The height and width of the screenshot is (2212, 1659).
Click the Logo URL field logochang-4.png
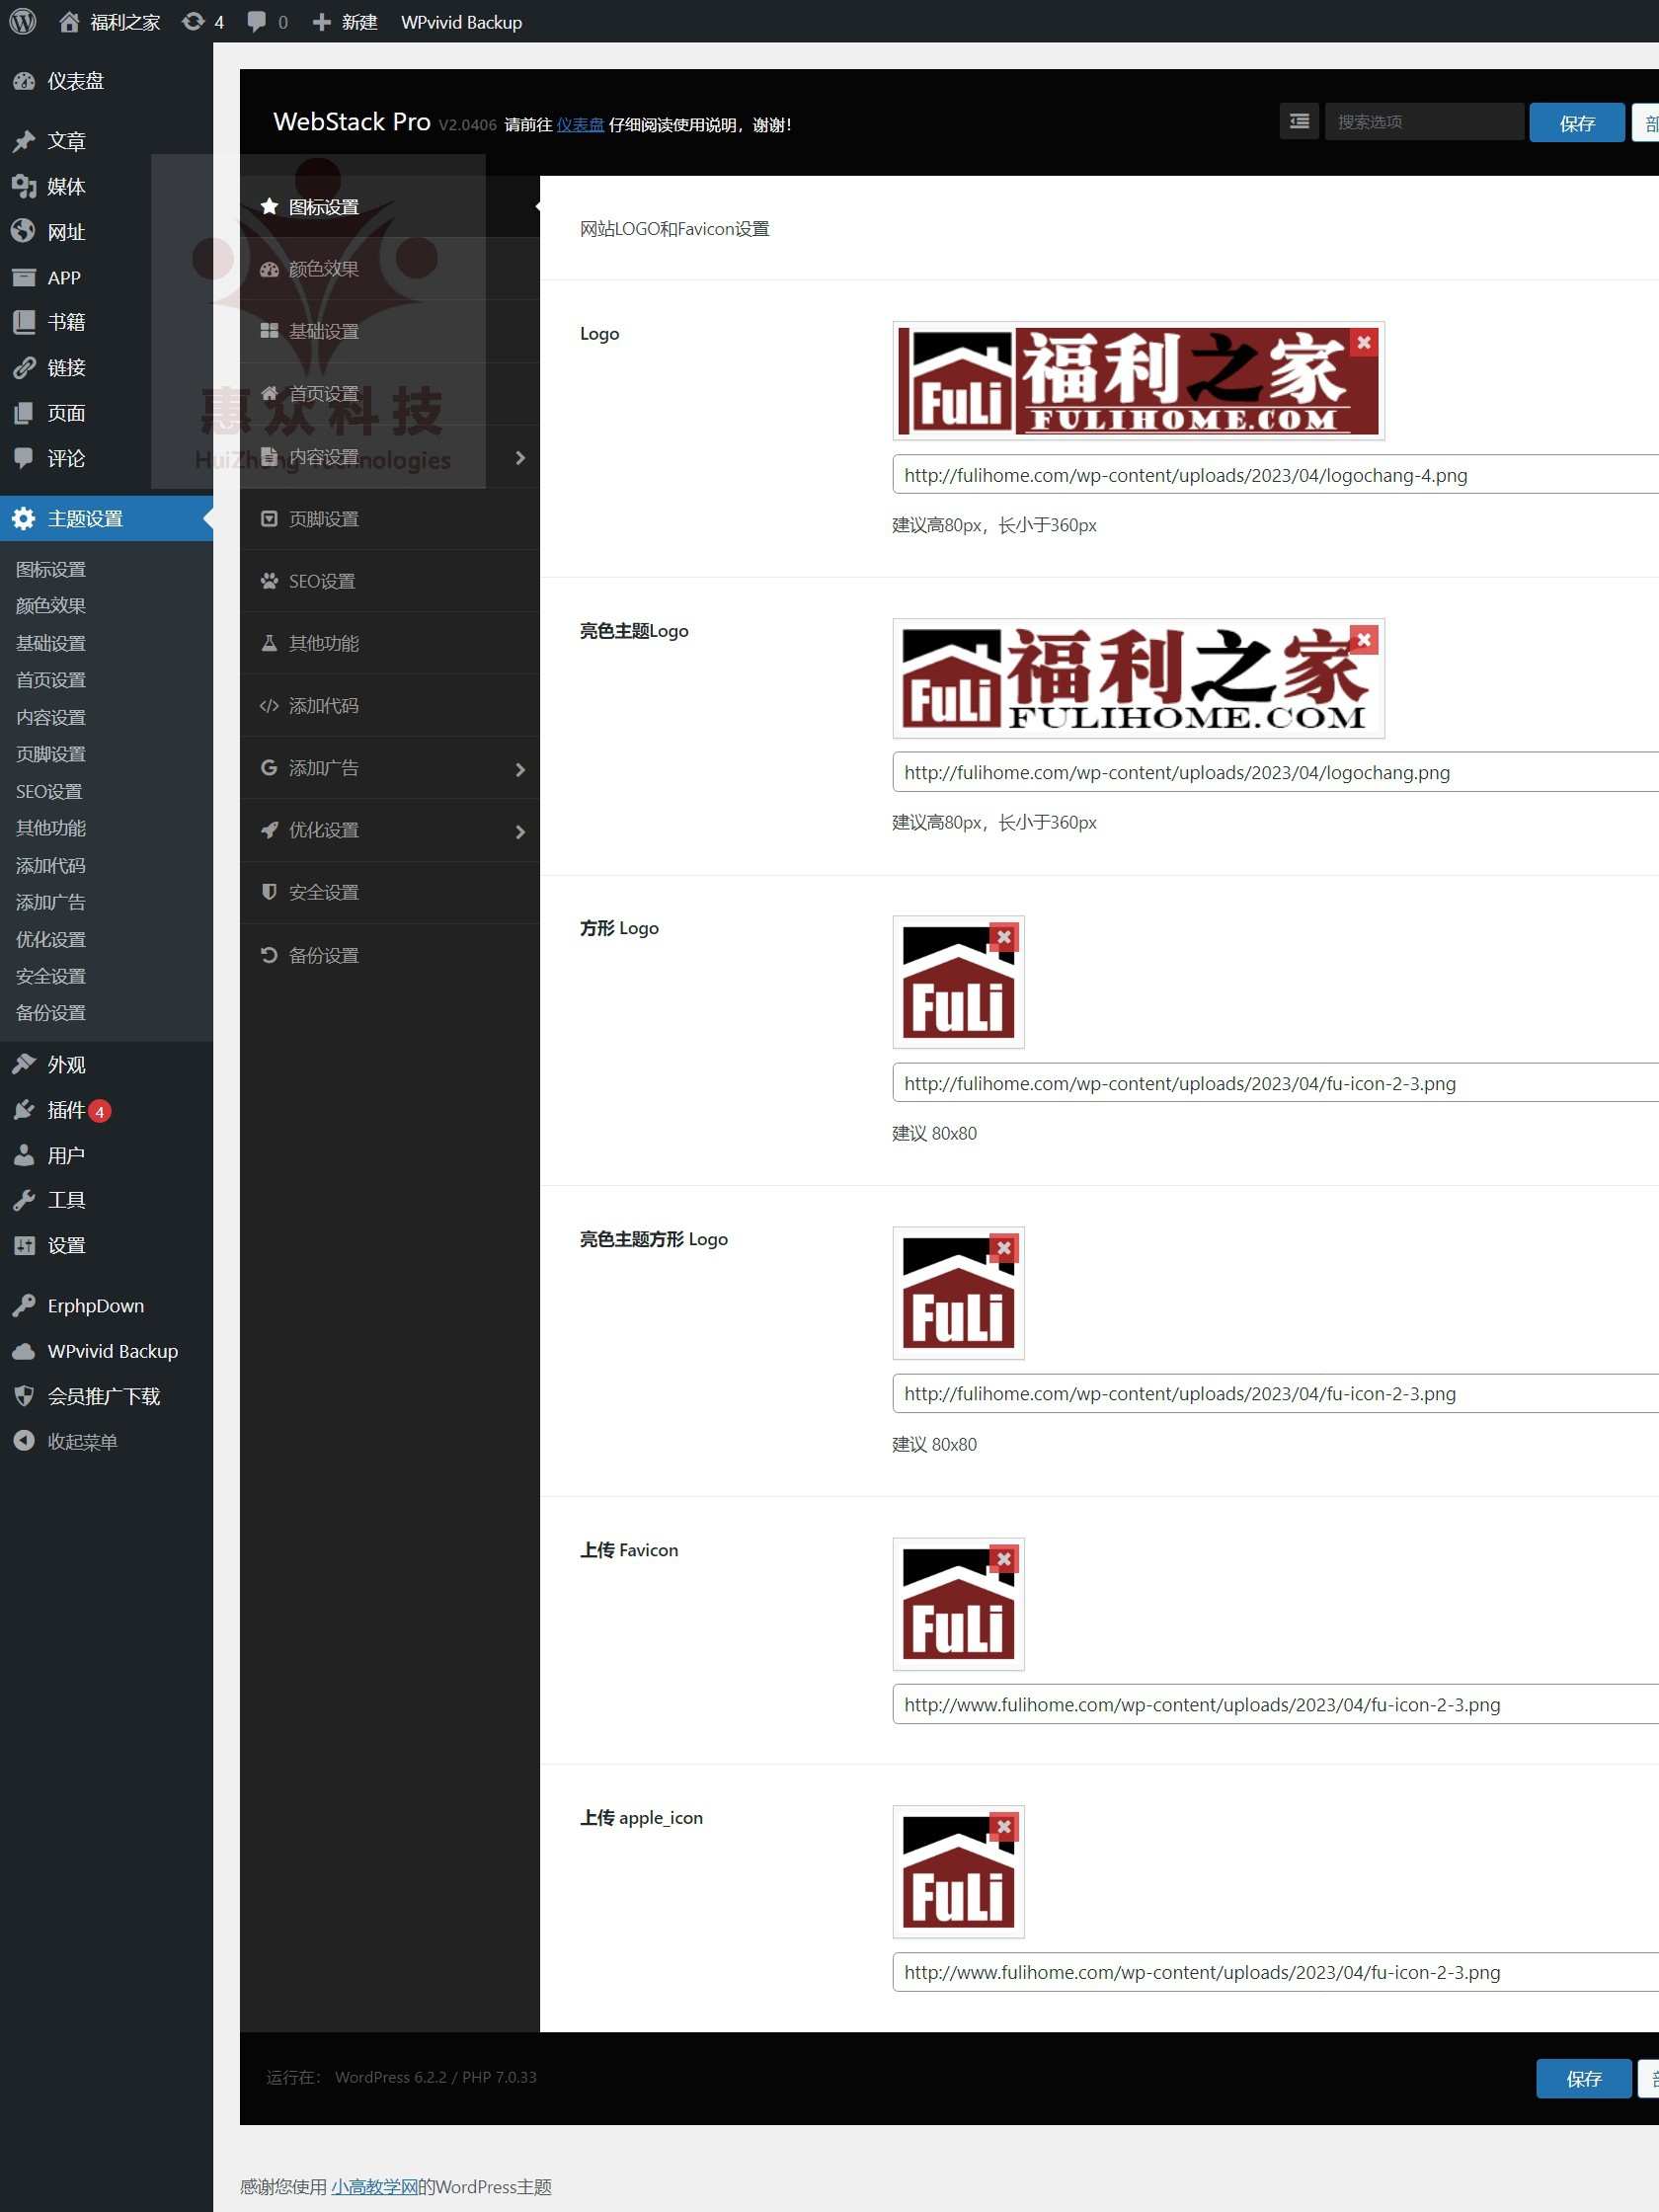[x=1275, y=475]
